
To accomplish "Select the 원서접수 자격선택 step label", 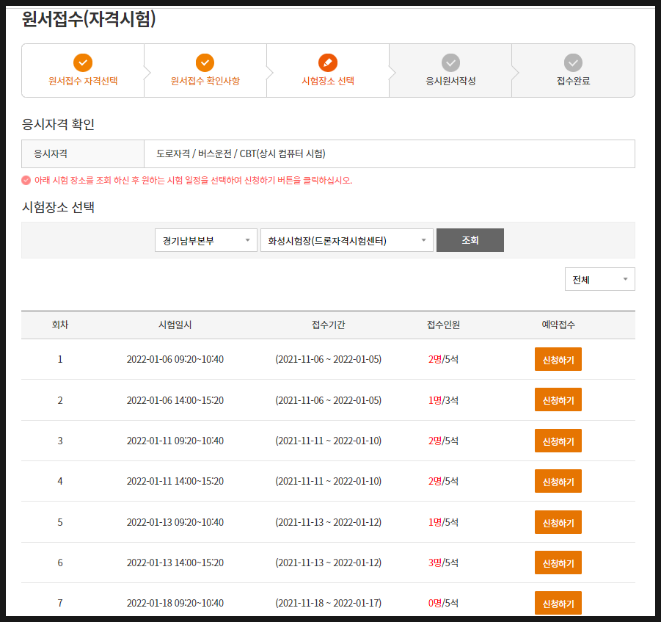I will coord(83,81).
